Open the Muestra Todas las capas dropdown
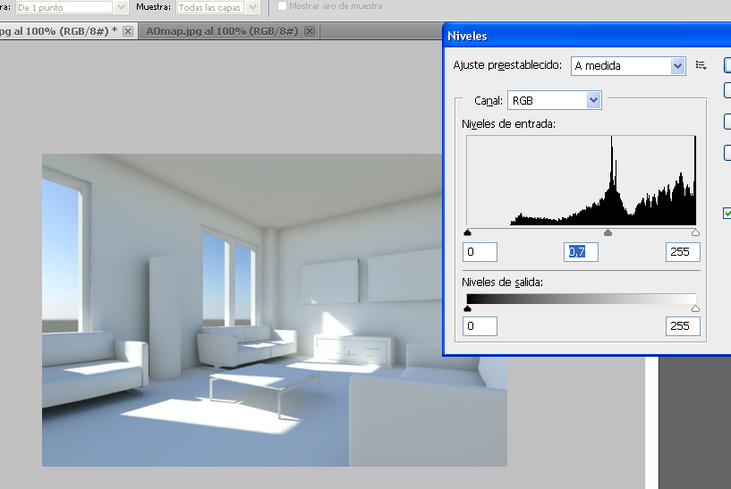 217,7
